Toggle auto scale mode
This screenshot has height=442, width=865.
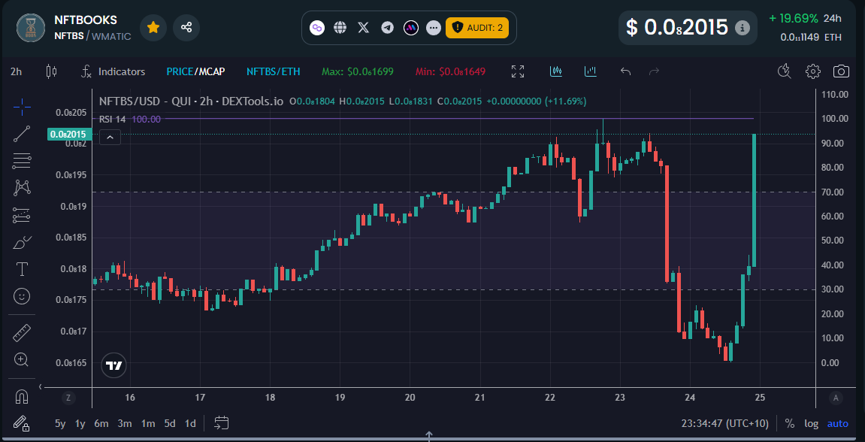pyautogui.click(x=837, y=424)
